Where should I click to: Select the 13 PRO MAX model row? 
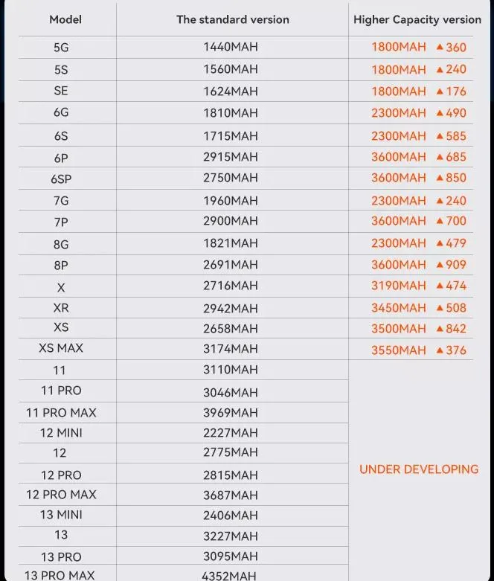tap(60, 575)
